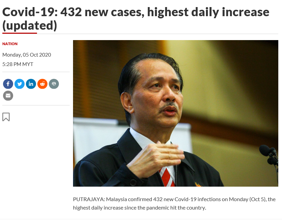The width and height of the screenshot is (282, 221).
Task: Post the article to Reddit
Action: pos(42,84)
